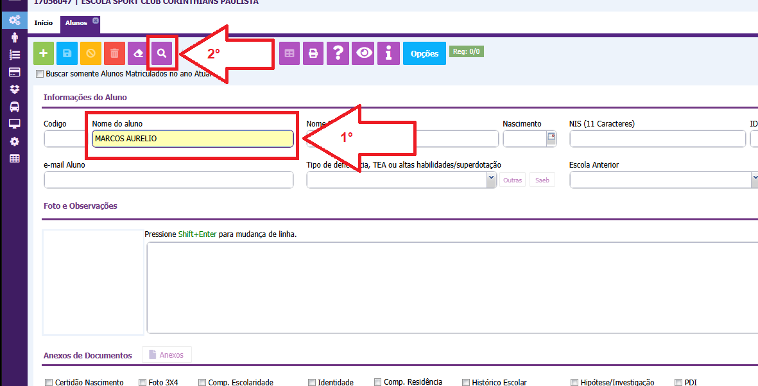The image size is (758, 386).
Task: Enable 'Buscar somente Alunos Matriculados' checkbox
Action: point(40,74)
